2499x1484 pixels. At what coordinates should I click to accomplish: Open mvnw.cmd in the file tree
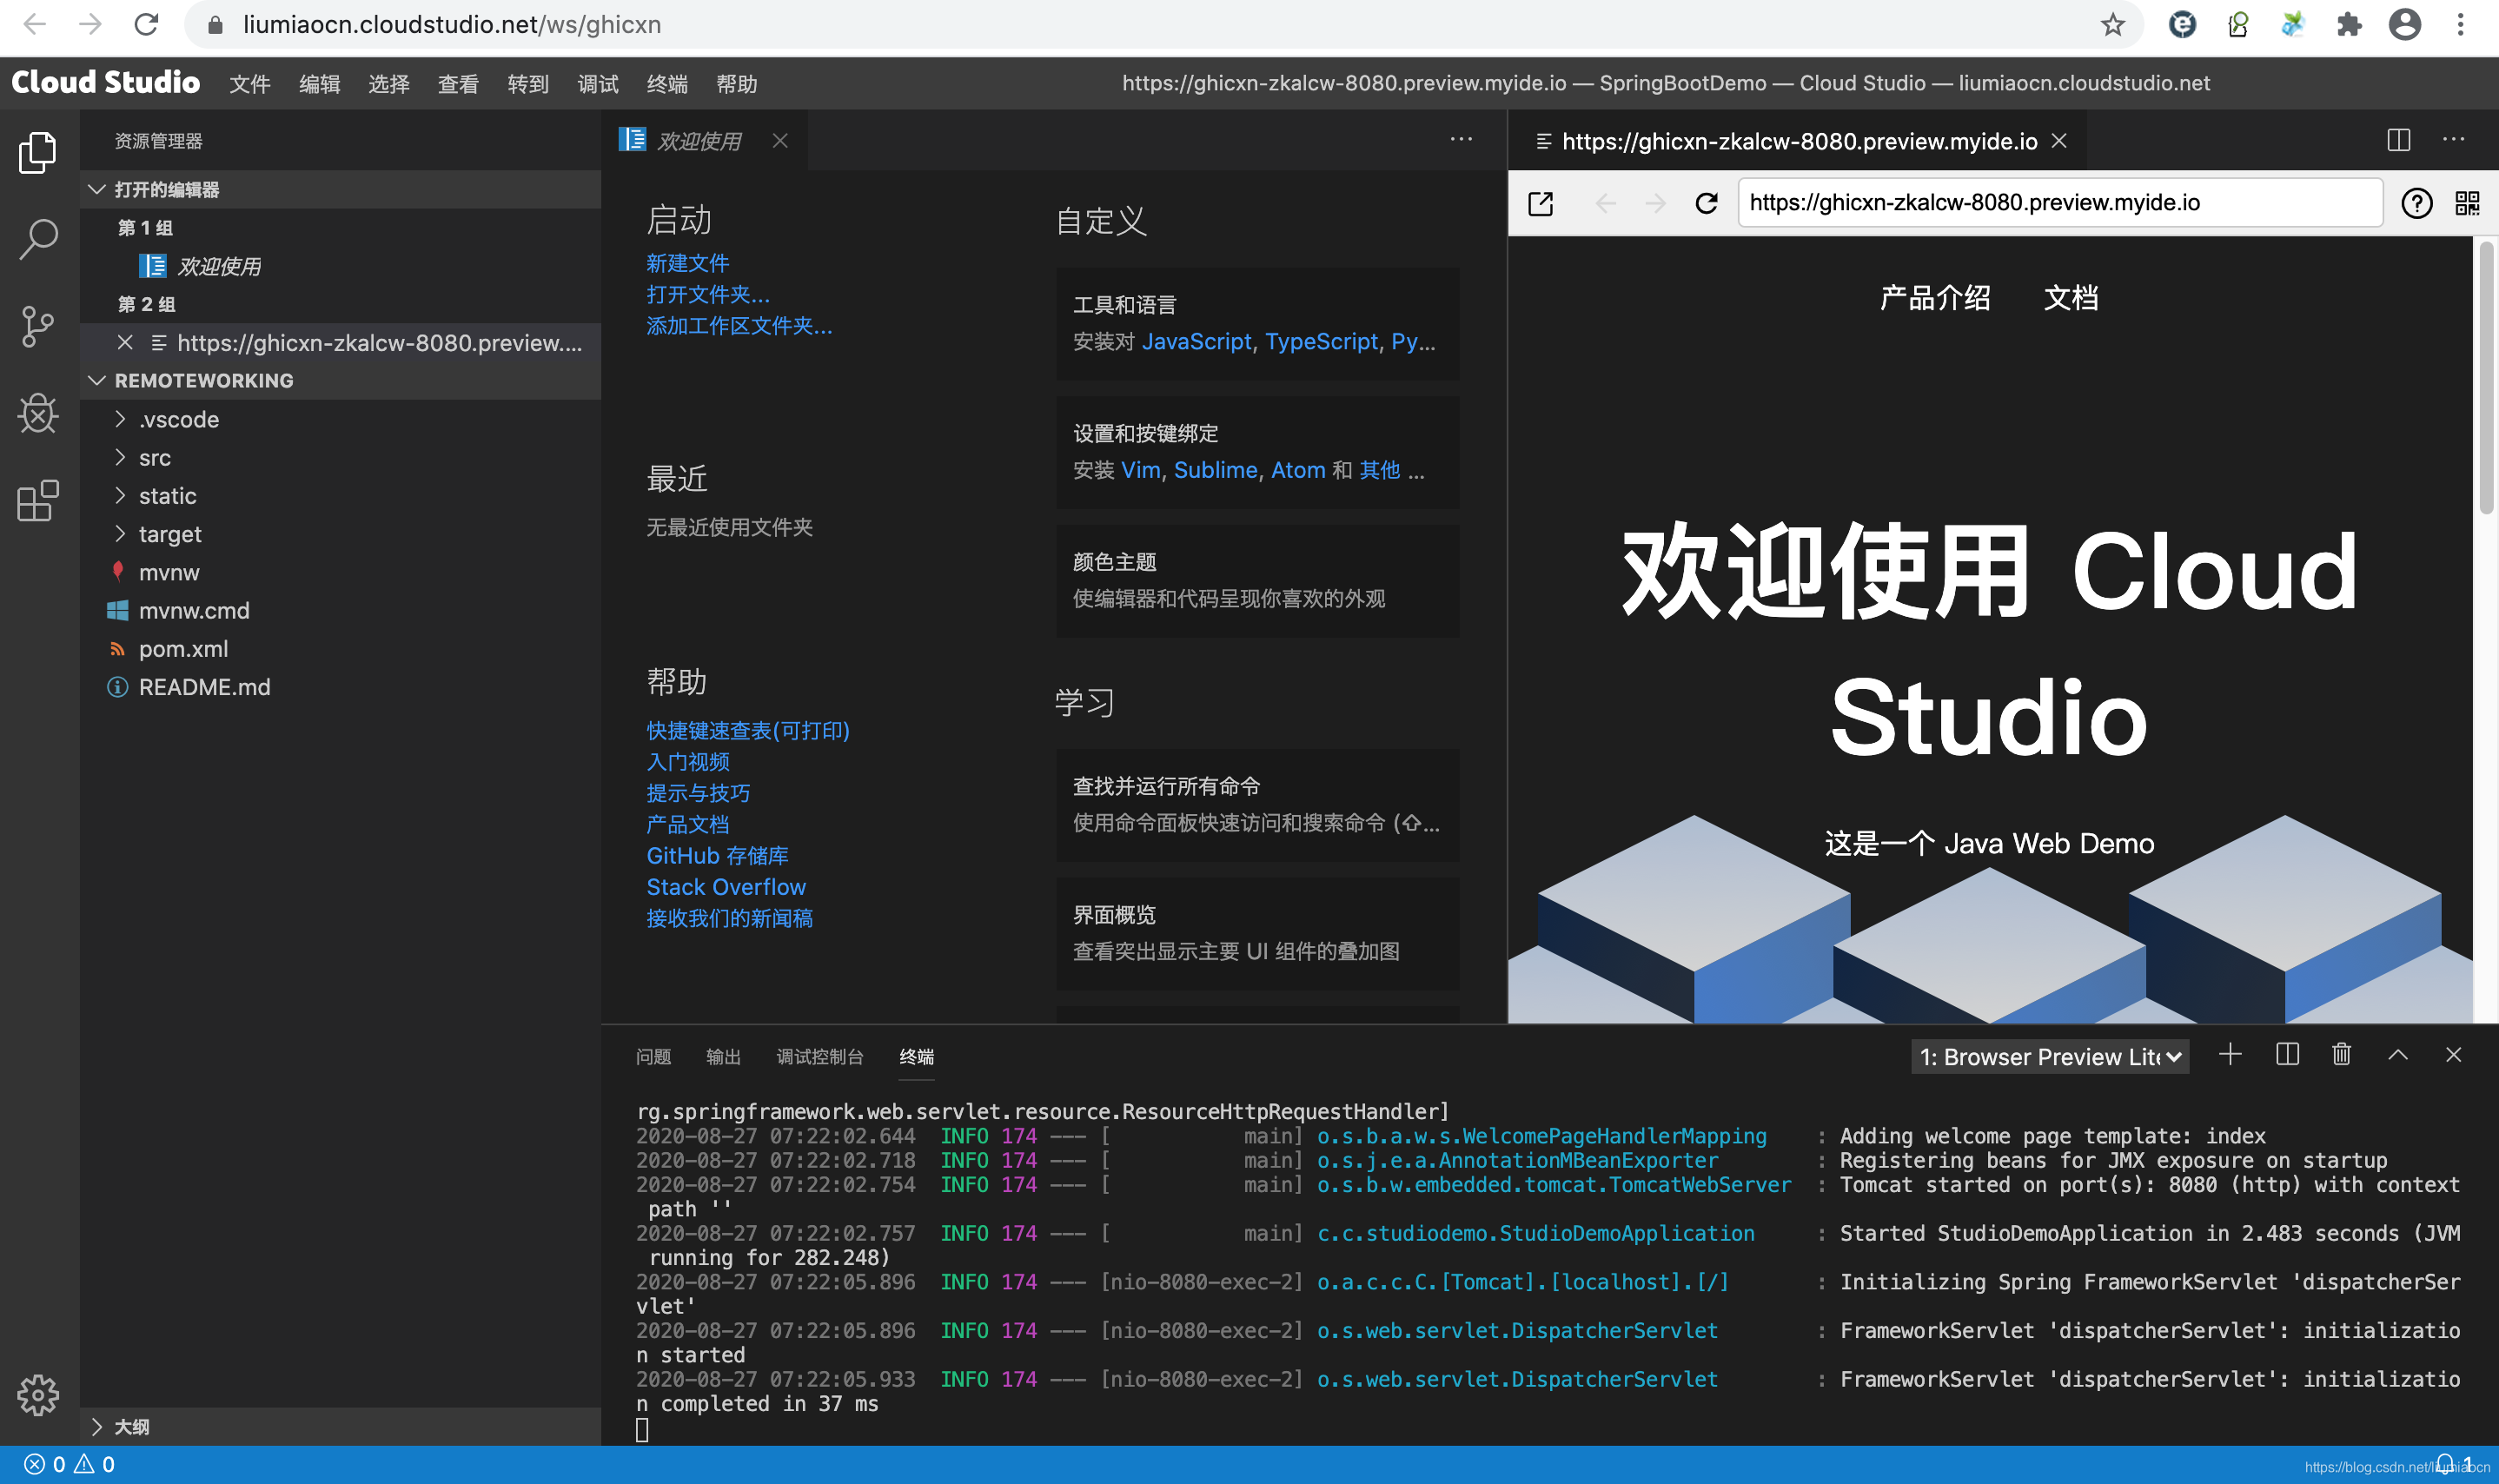click(x=340, y=611)
